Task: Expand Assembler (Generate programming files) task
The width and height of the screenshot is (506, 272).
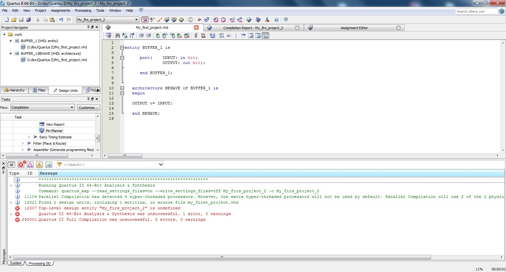Action: 23,150
